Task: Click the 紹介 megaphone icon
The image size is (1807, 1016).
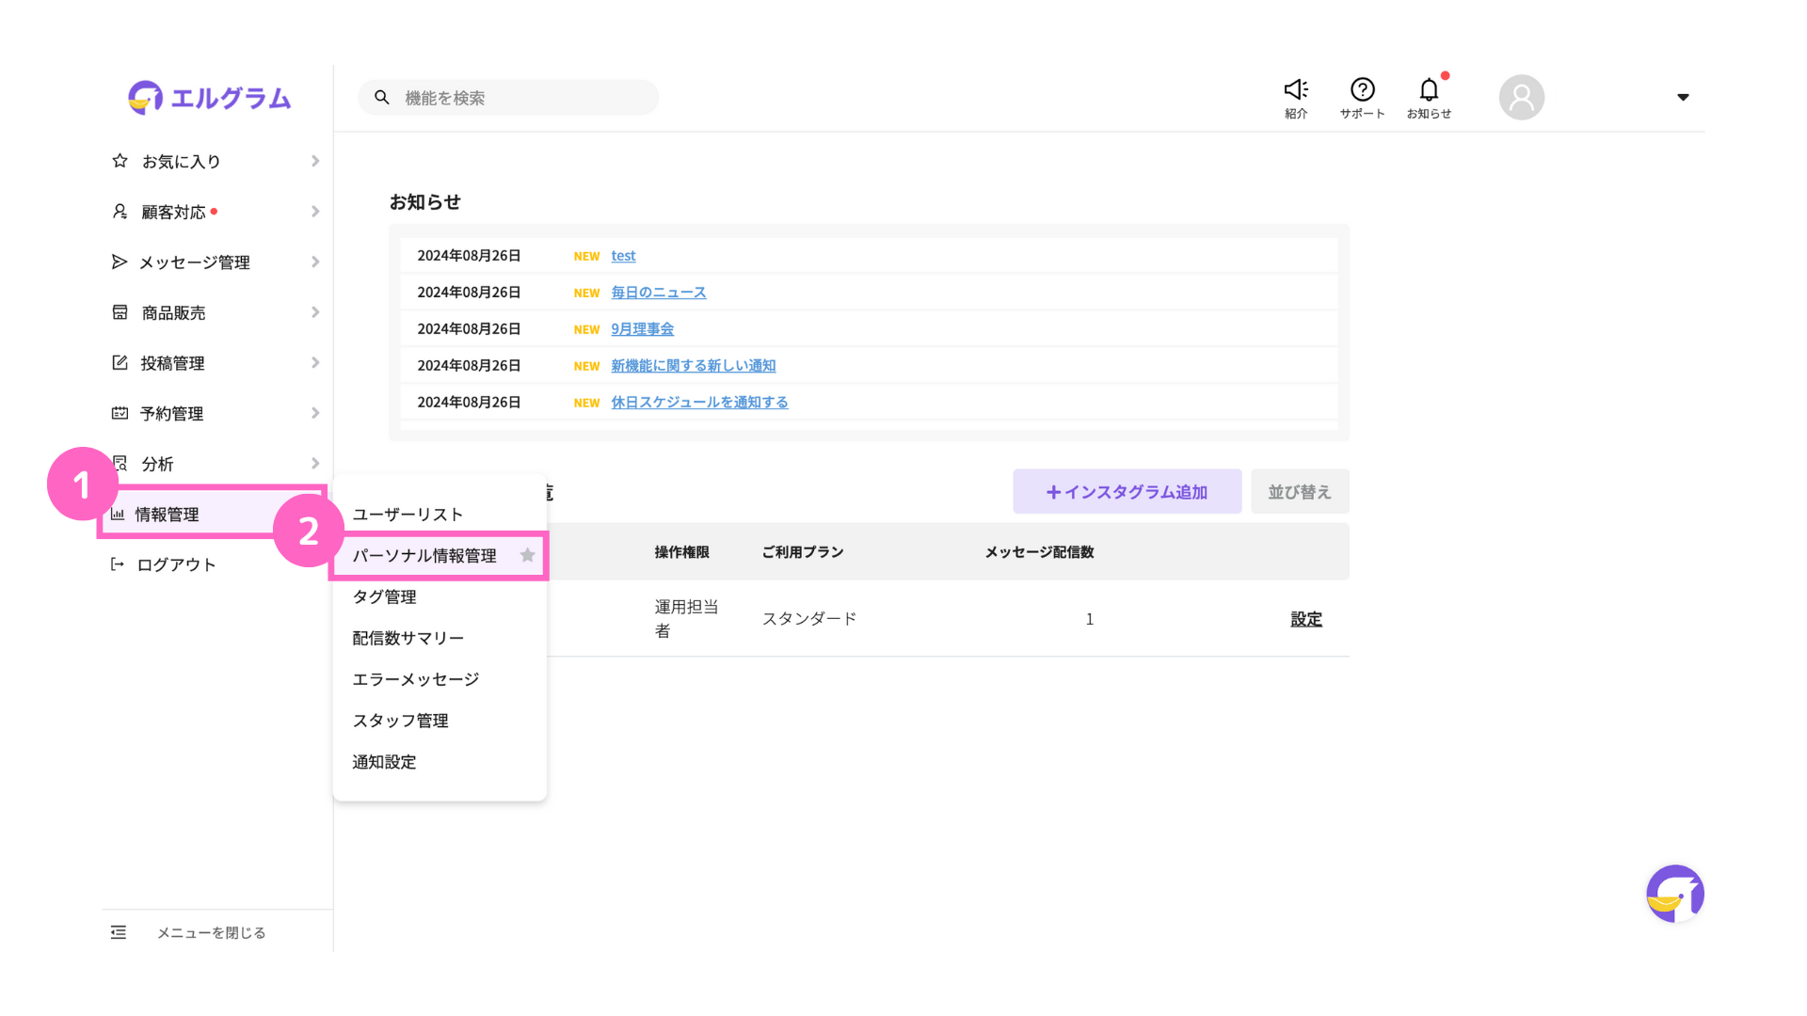Action: (1296, 90)
